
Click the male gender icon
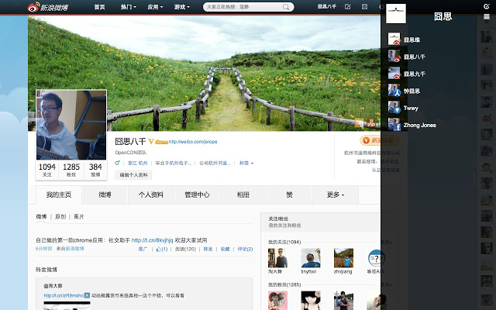point(117,163)
